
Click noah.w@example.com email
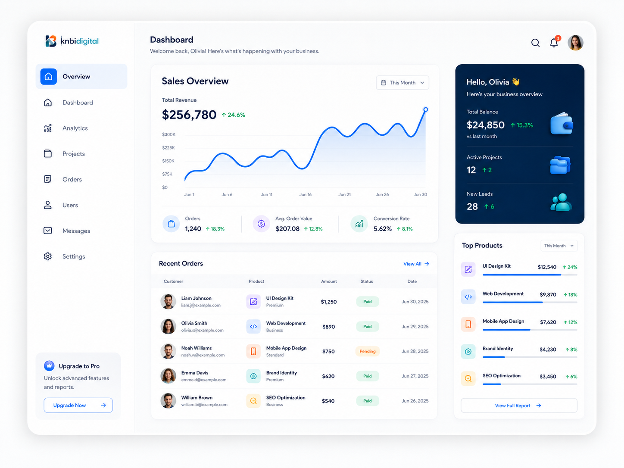[203, 355]
